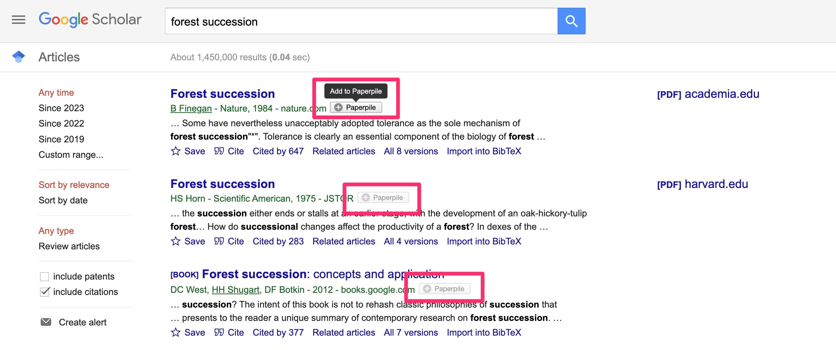Enable the include patents checkbox
Screen dimensions: 836x350
pyautogui.click(x=45, y=277)
